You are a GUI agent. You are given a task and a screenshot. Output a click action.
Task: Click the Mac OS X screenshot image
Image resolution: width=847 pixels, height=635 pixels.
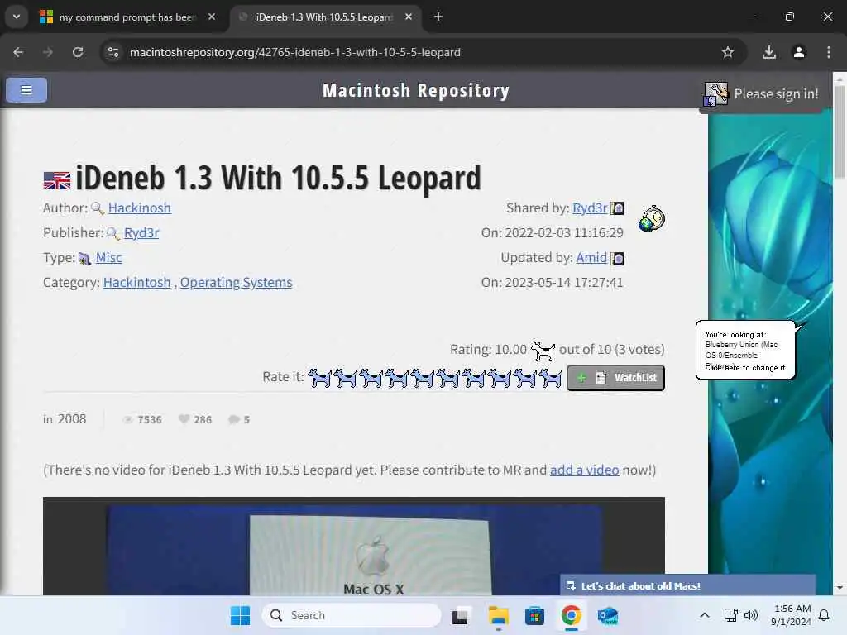(354, 547)
